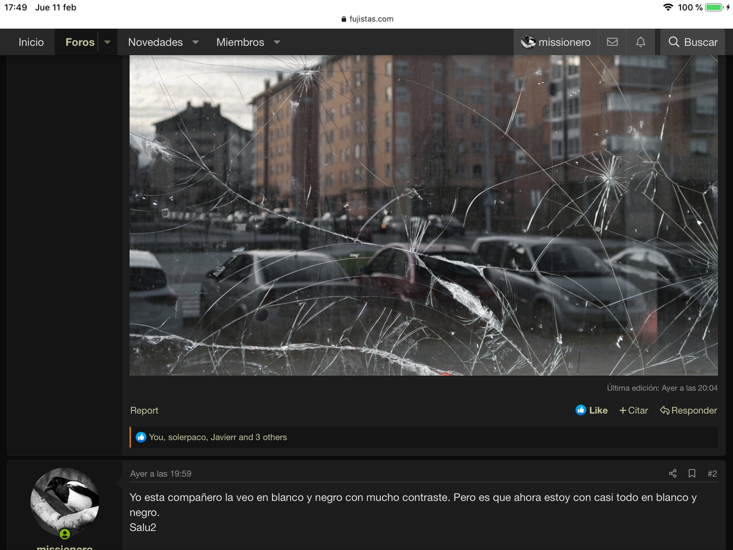Image resolution: width=733 pixels, height=550 pixels.
Task: Expand the Novedades dropdown arrow
Action: 195,42
